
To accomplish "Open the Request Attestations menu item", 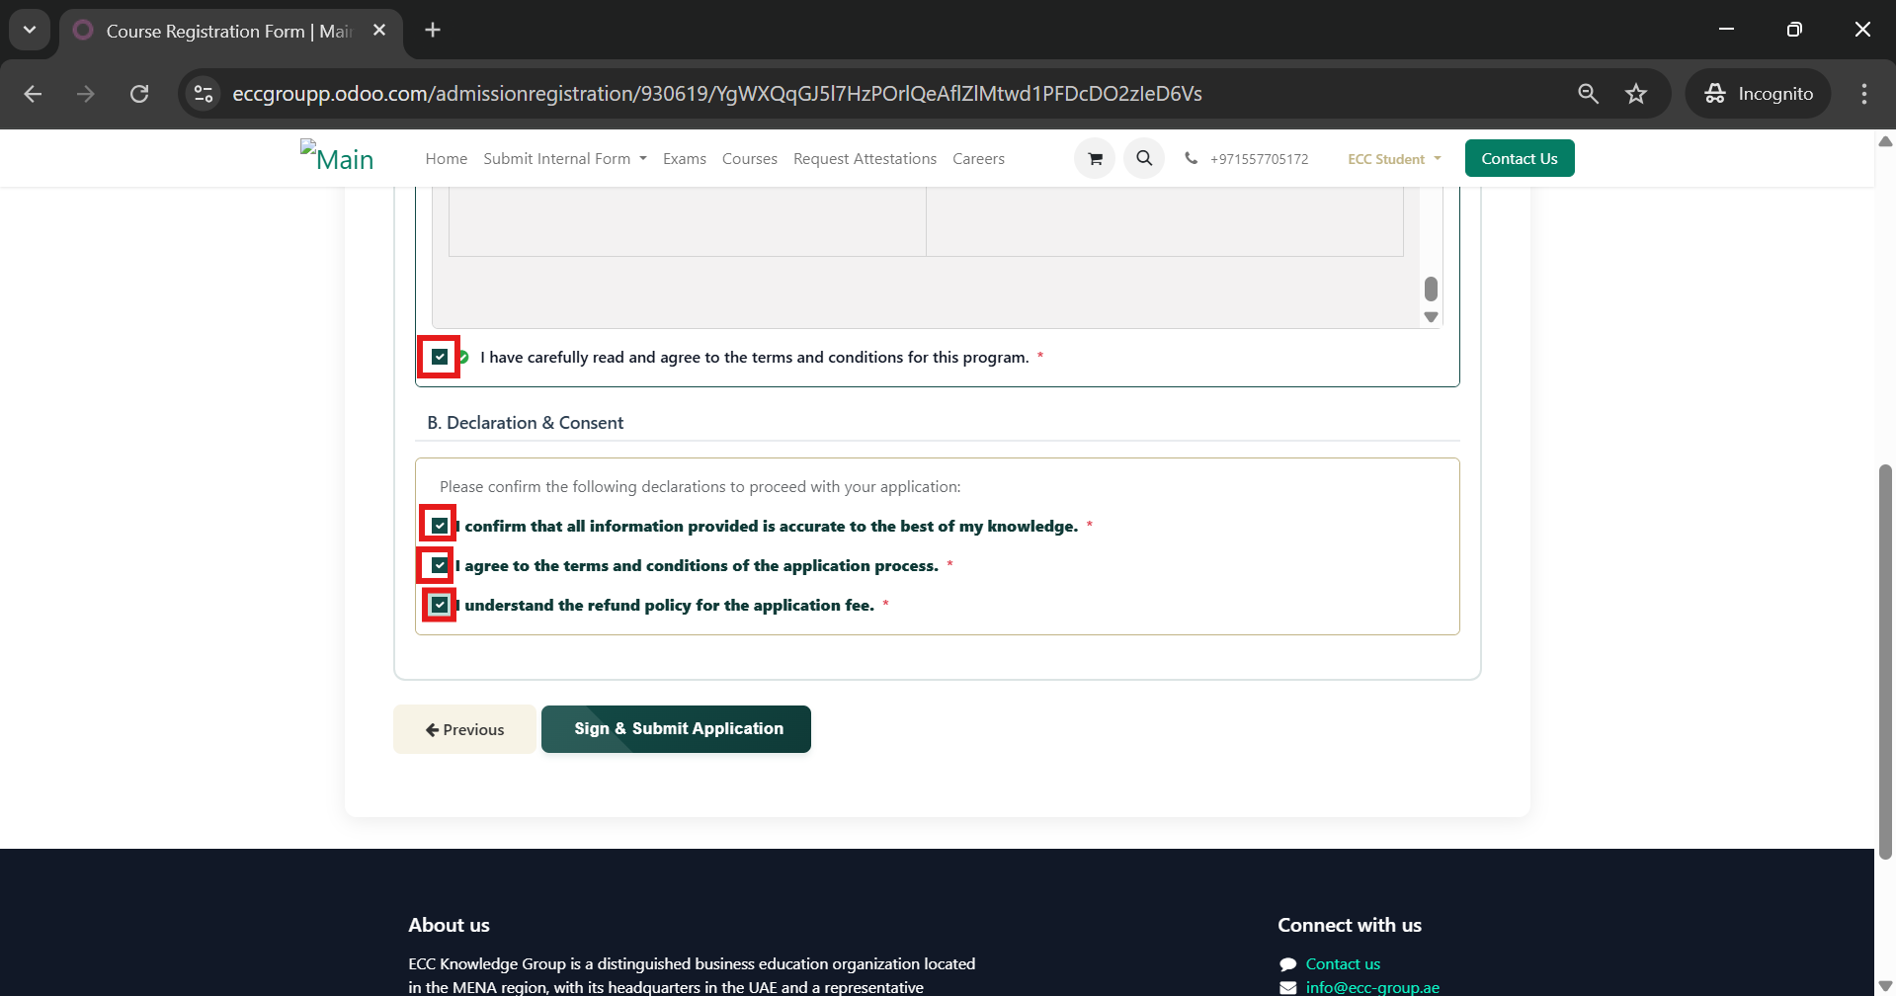I will coord(865,159).
